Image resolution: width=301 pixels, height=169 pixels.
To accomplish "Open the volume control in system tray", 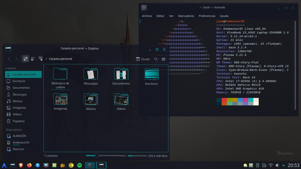I will point(277,165).
